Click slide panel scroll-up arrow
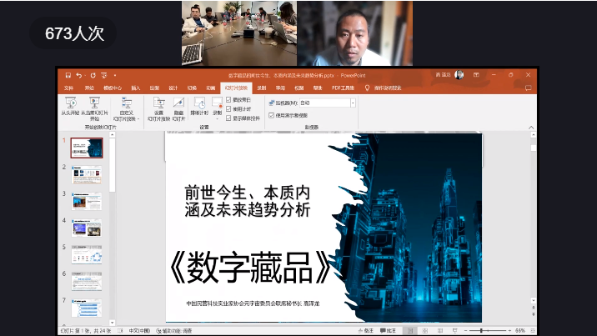 pyautogui.click(x=112, y=135)
